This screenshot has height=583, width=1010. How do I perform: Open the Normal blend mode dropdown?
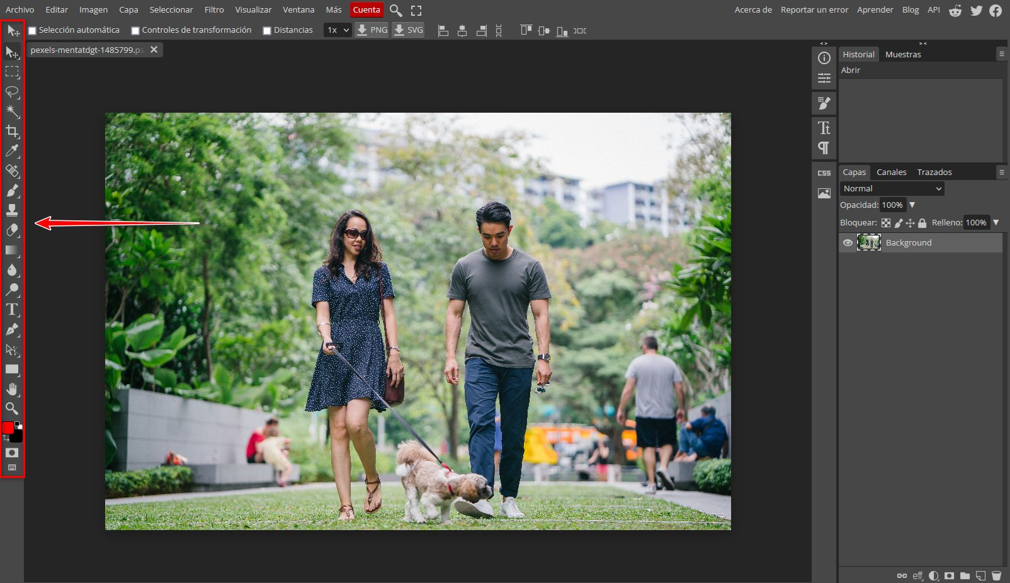coord(892,189)
